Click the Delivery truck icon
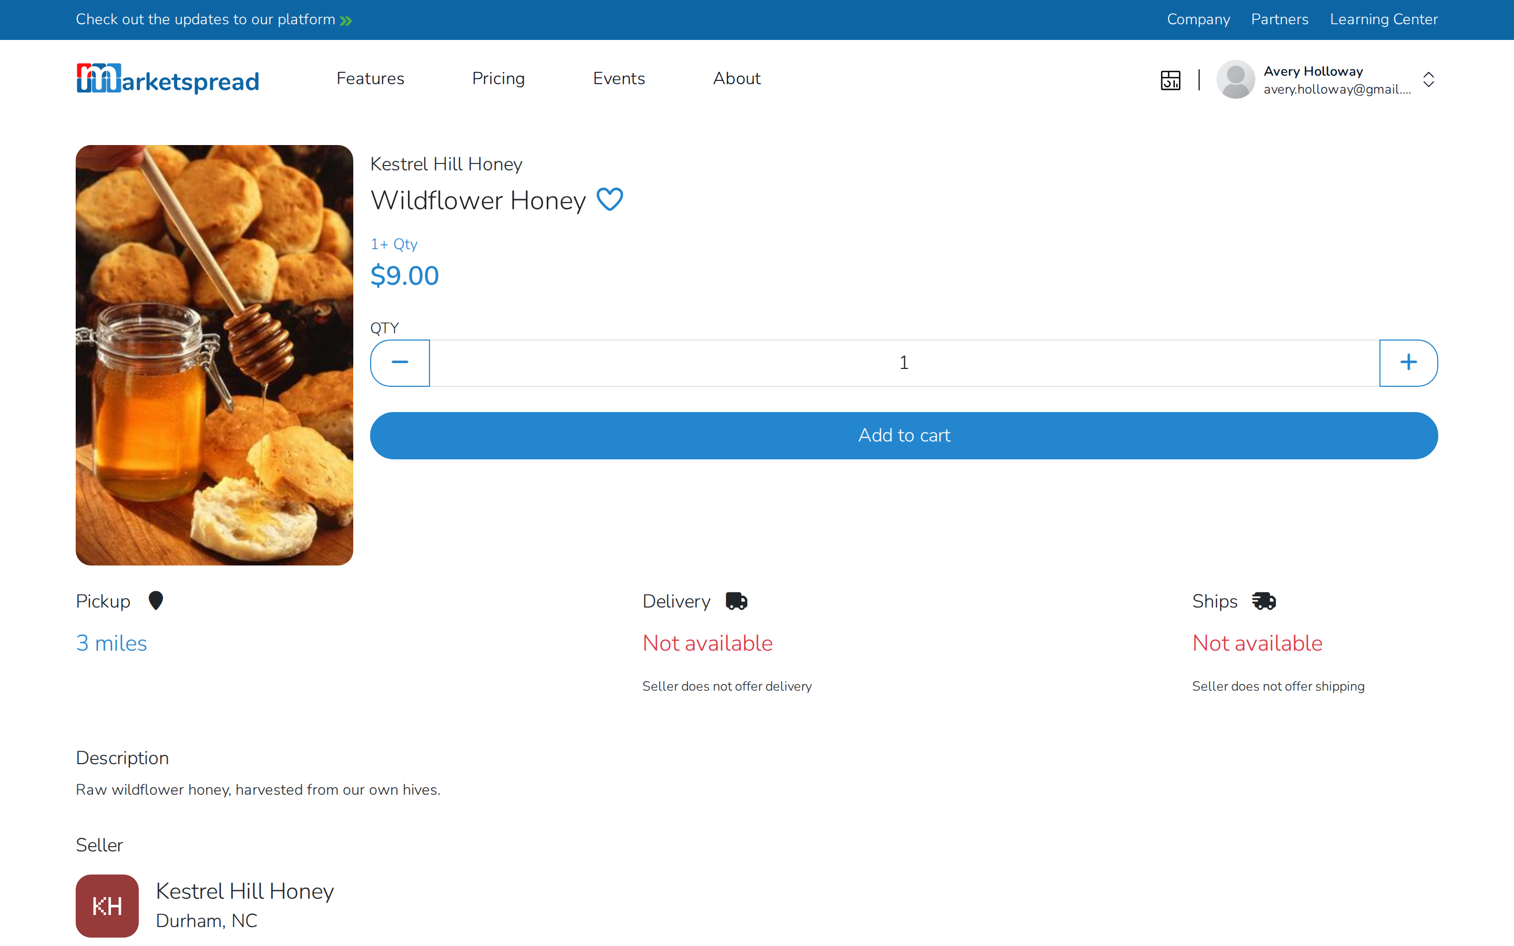Screen dimensions: 1514x946 click(x=736, y=601)
